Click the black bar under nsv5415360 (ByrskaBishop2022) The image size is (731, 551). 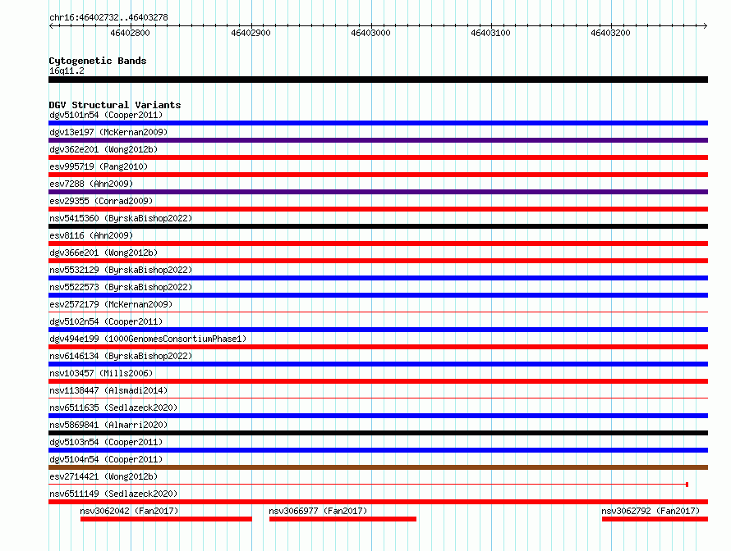pos(378,226)
